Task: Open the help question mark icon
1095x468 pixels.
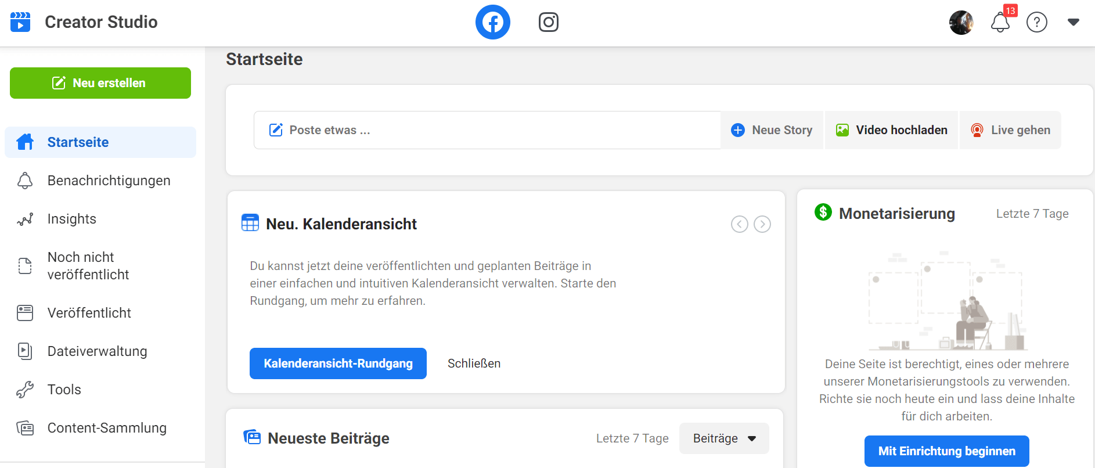Action: pos(1037,22)
